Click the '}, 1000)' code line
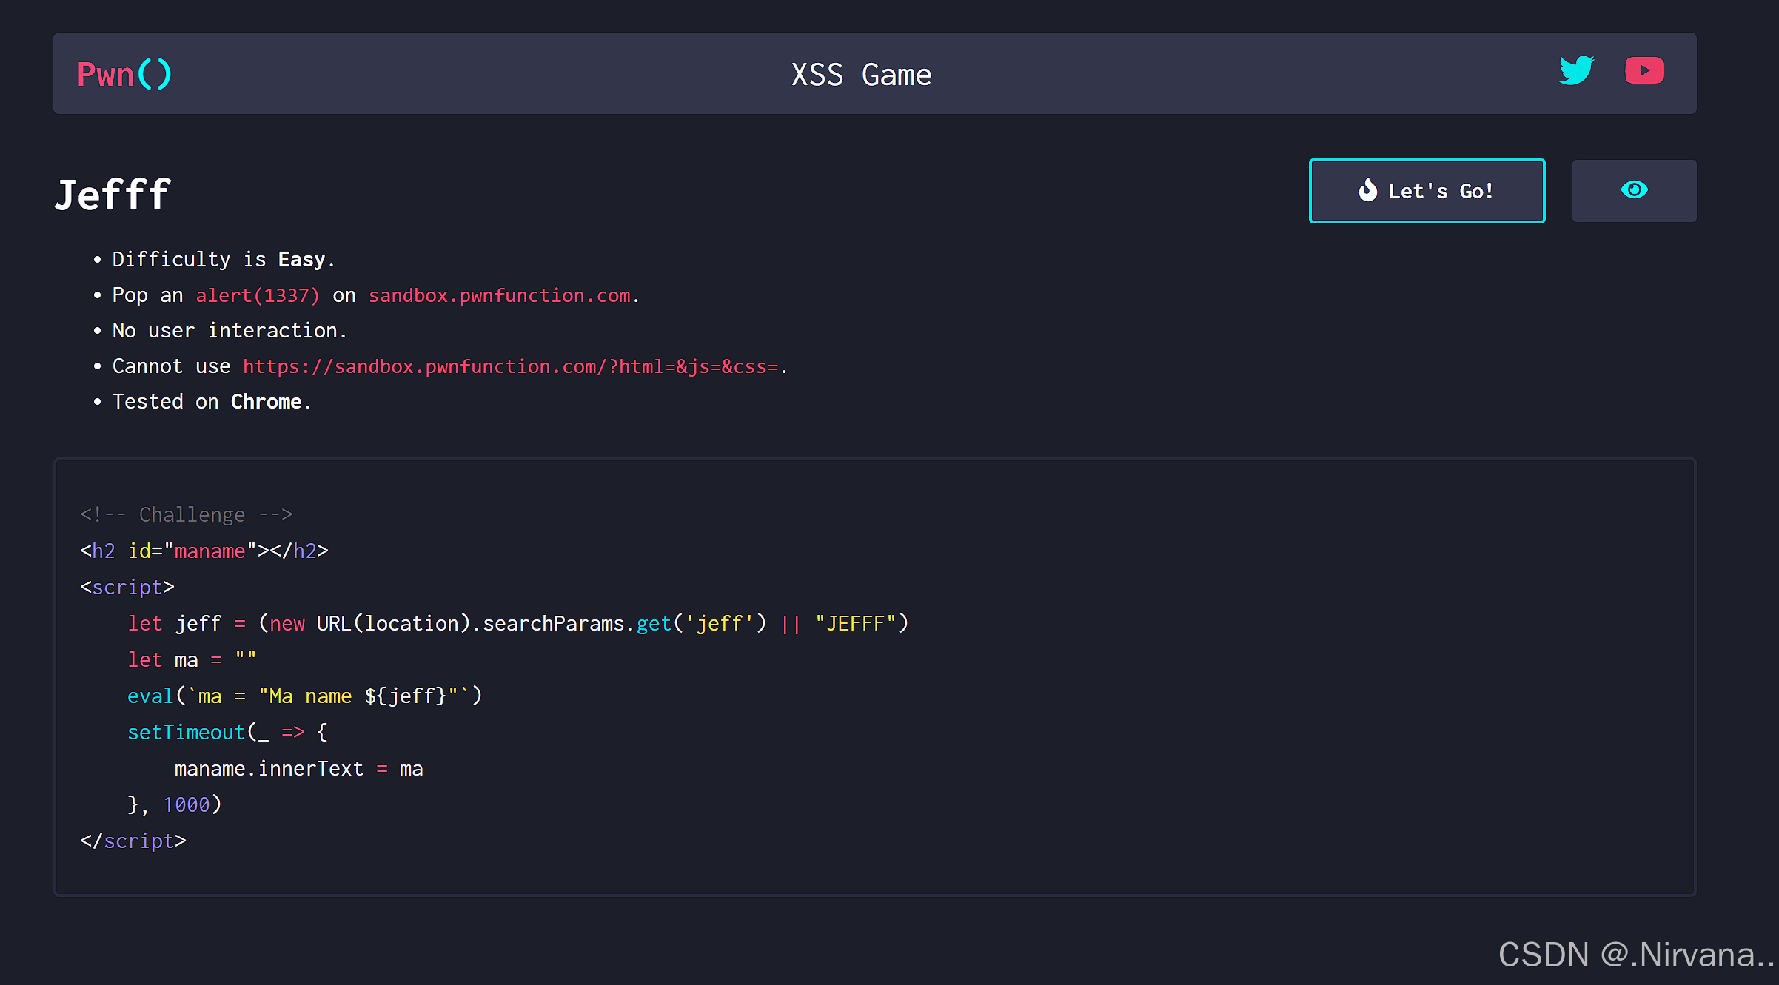Screen dimensions: 1779x985 [175, 804]
